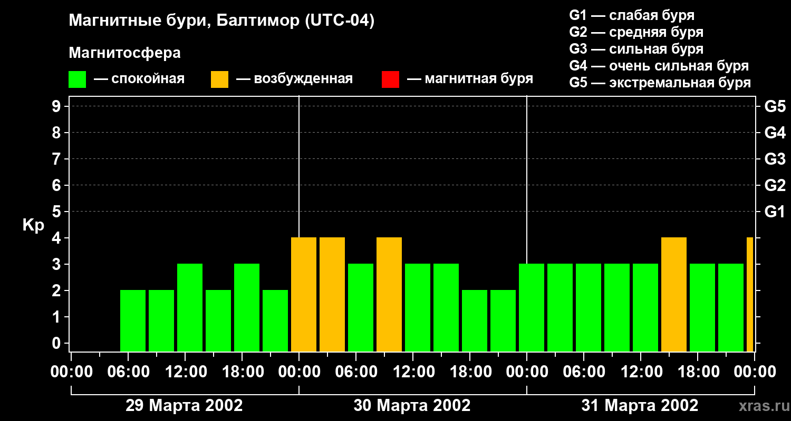Click the orange bar at 09:00 on 30 Марта
Screen dimensions: 791x421
pos(389,295)
